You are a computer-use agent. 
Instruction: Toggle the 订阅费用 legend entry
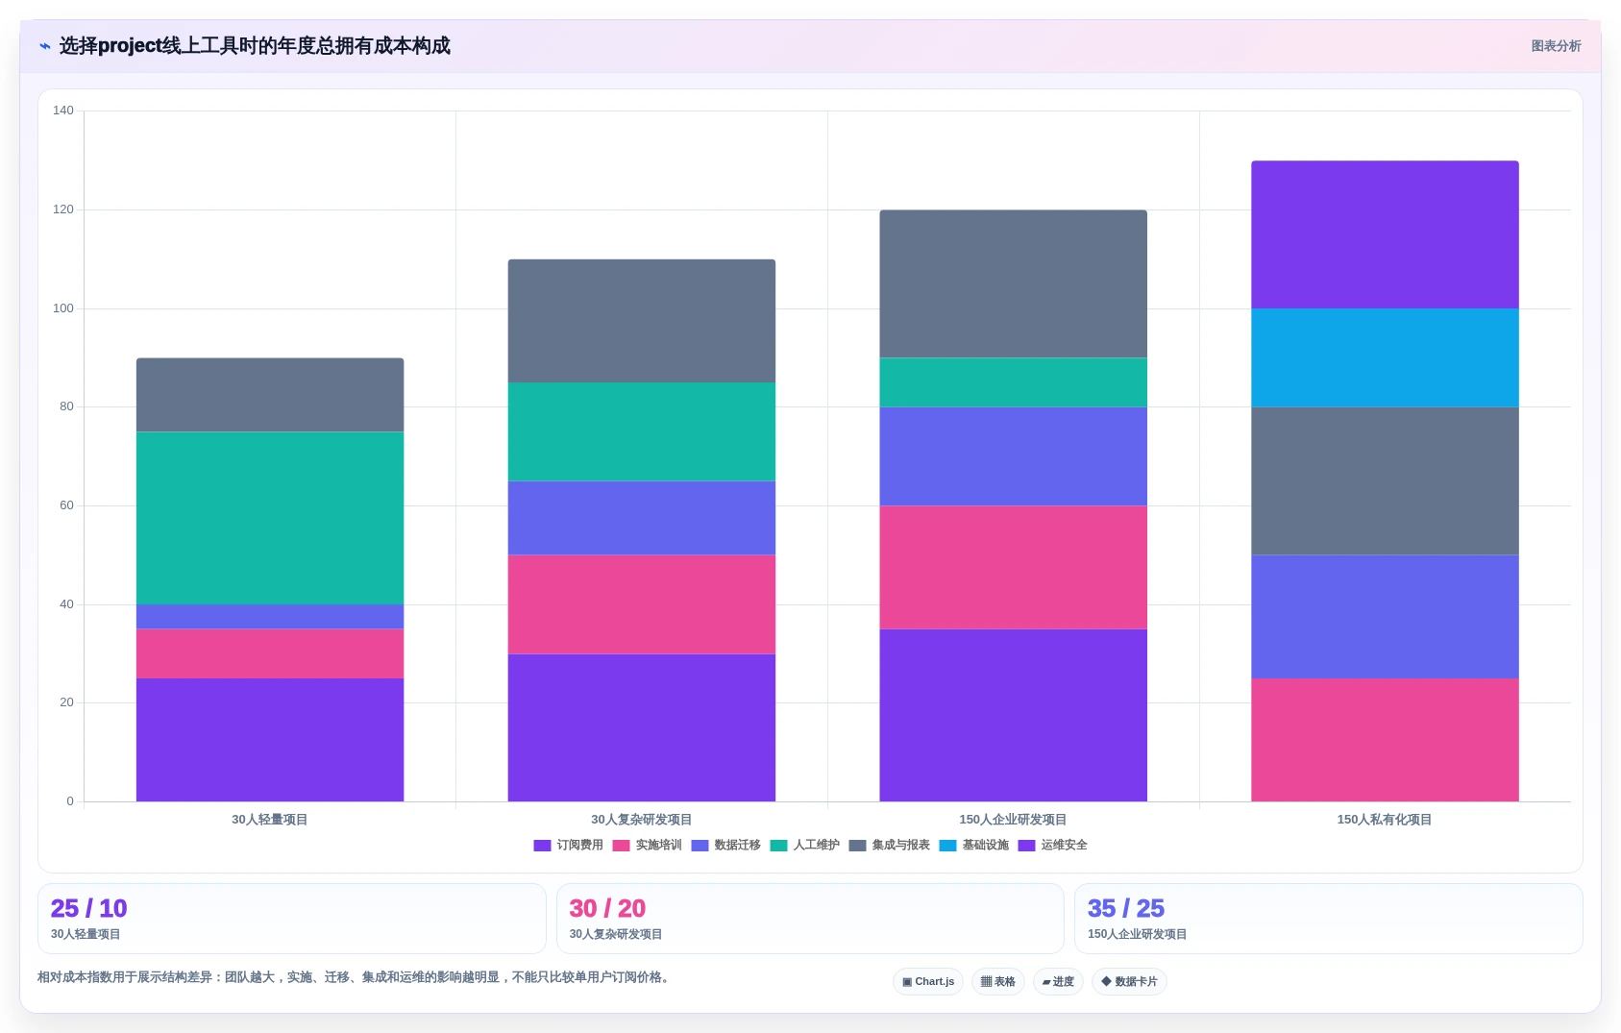(568, 846)
